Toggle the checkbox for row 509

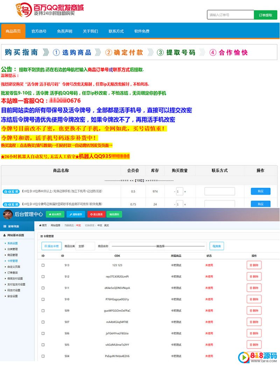pos(43,311)
